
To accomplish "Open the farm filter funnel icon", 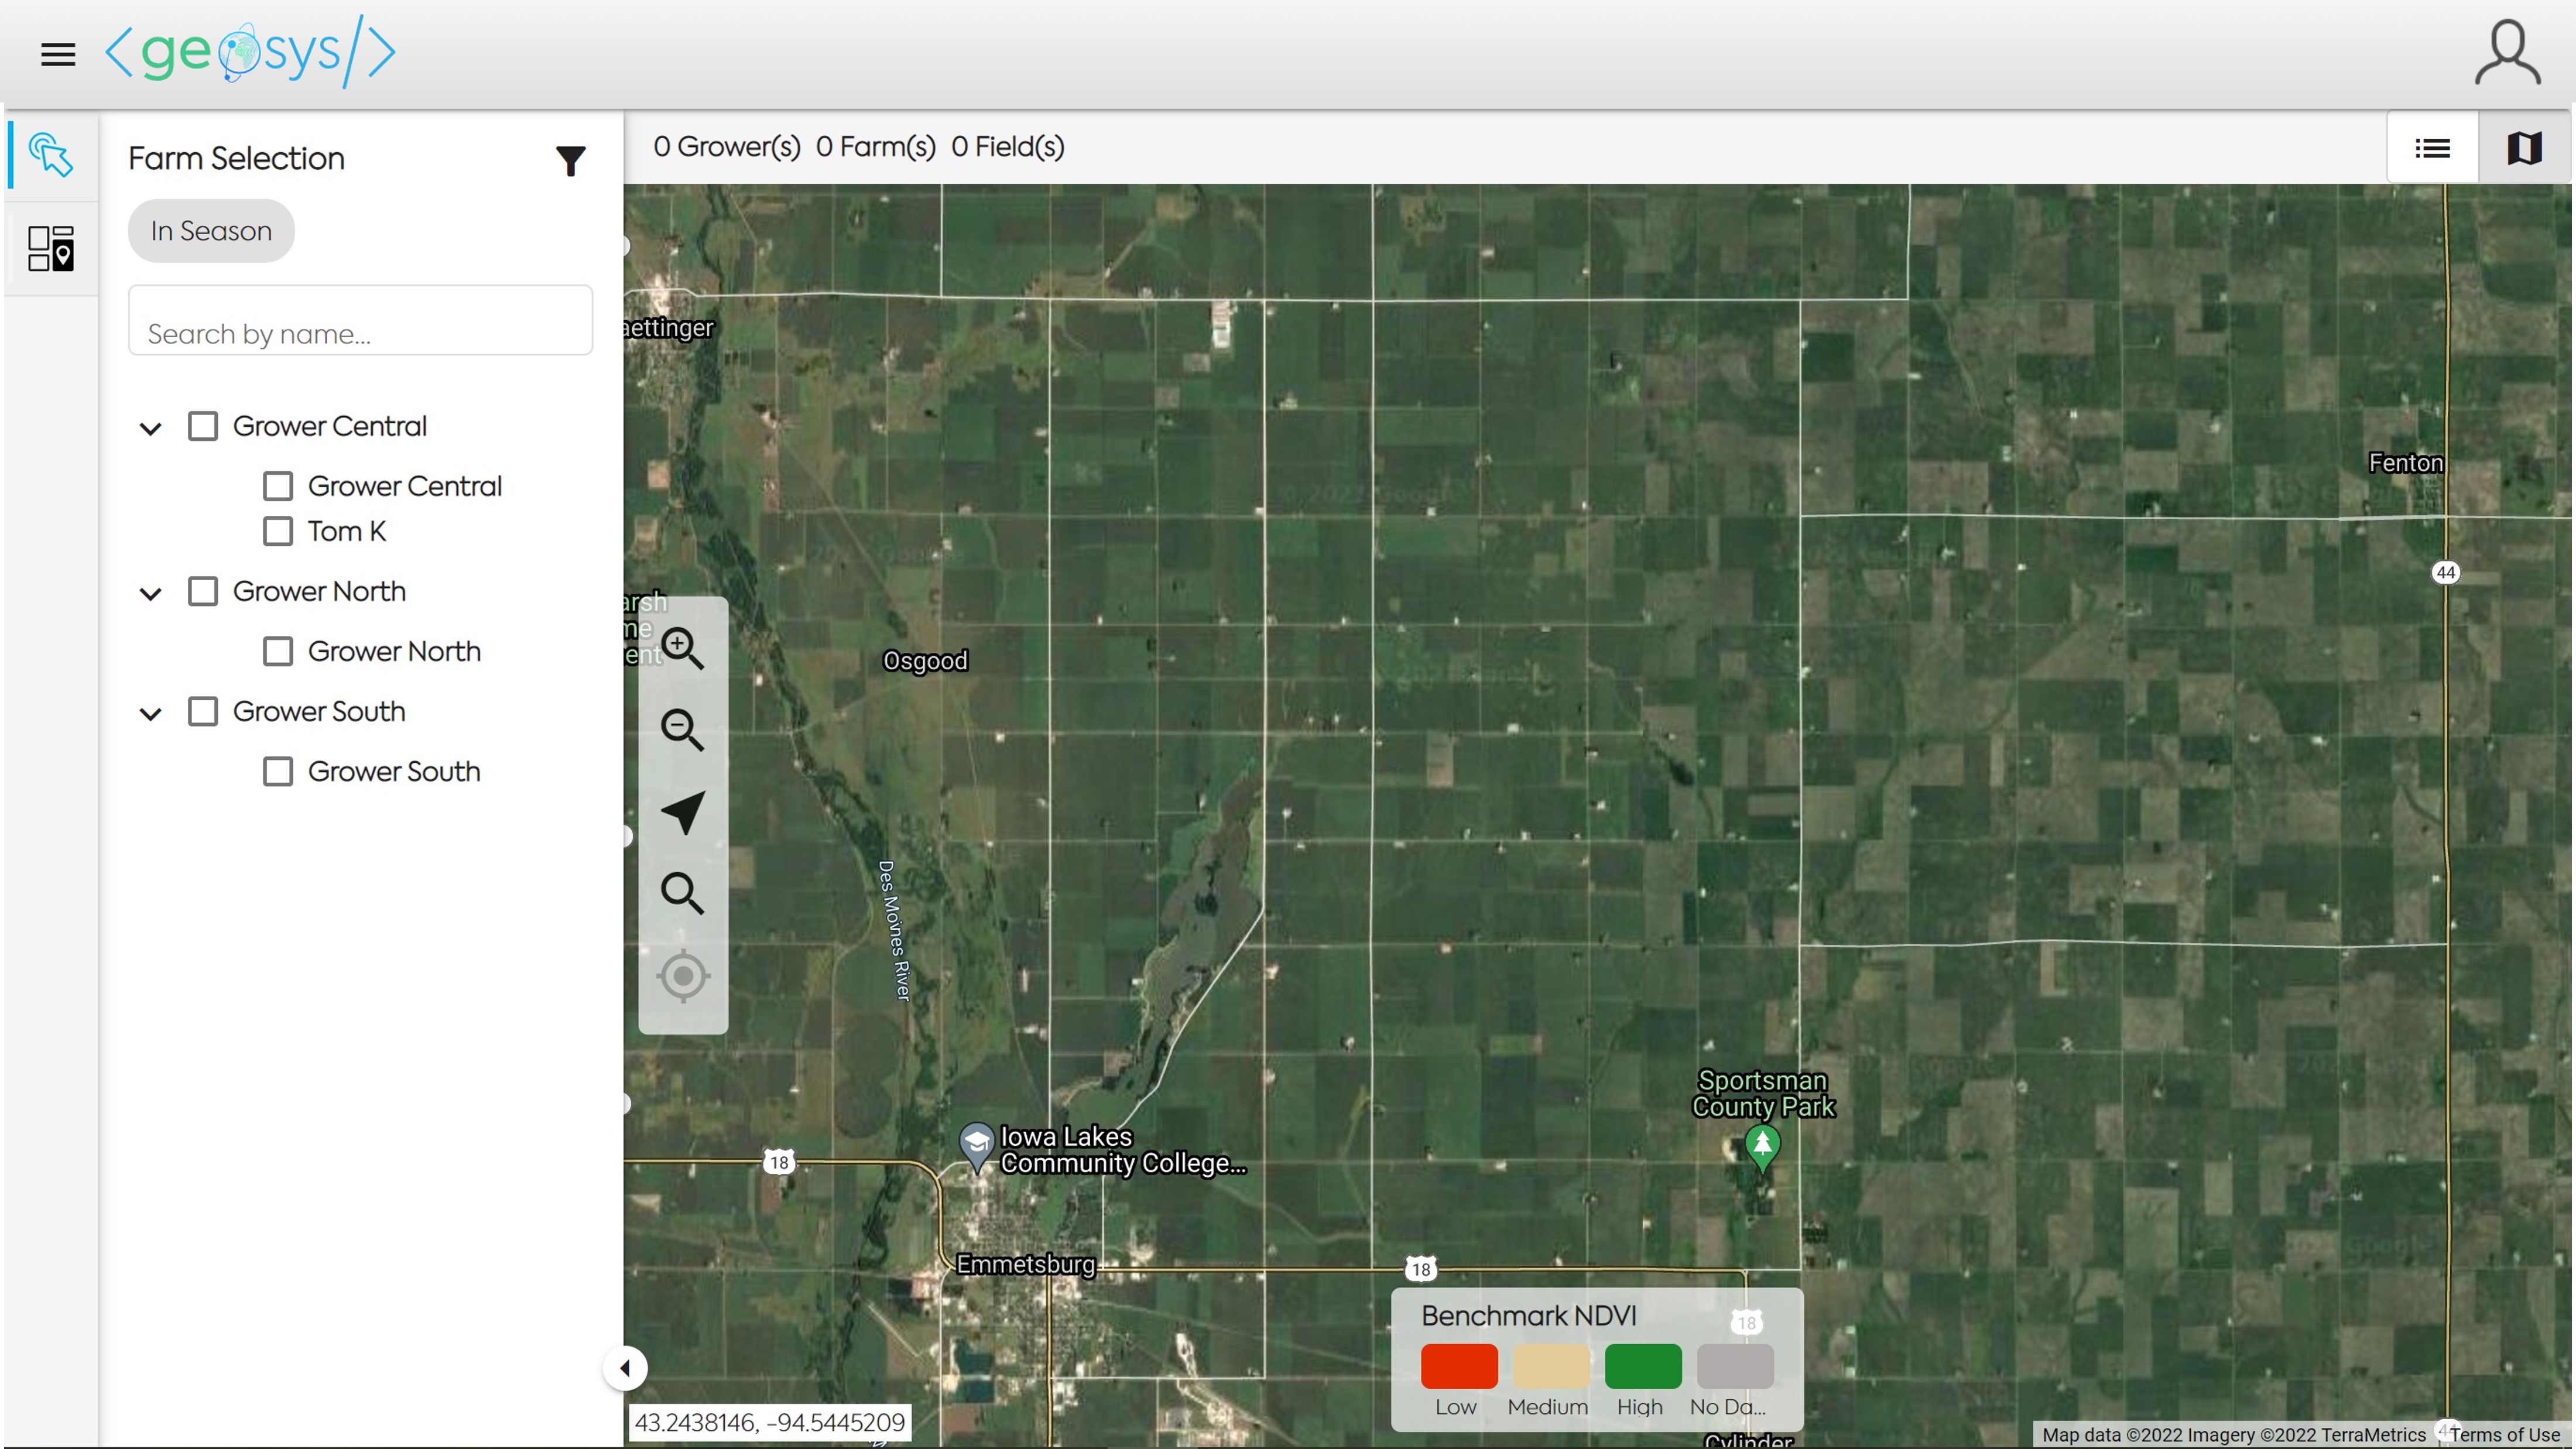I will click(570, 160).
